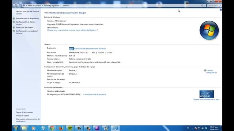The width and height of the screenshot is (234, 131).
Task: Click the Windows está activado text
Action: 56,91
